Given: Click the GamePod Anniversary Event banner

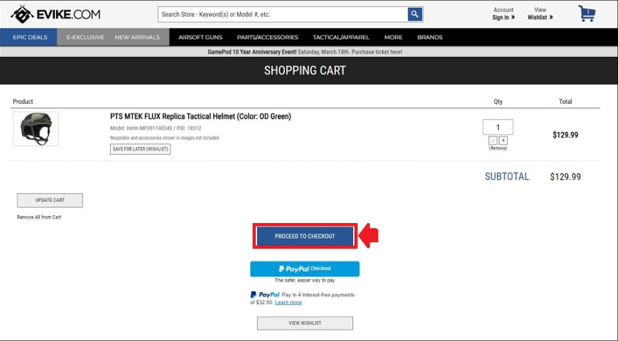Looking at the screenshot, I should tap(305, 52).
